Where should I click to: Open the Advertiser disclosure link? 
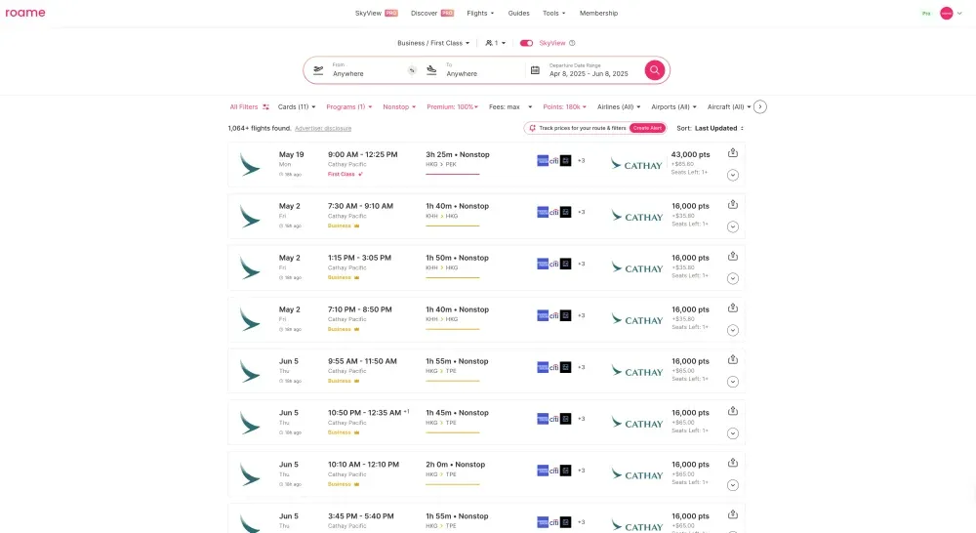(323, 128)
